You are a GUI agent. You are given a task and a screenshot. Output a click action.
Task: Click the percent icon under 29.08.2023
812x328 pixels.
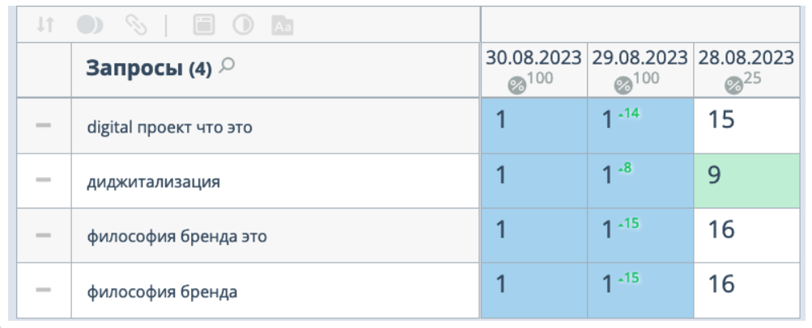point(623,86)
